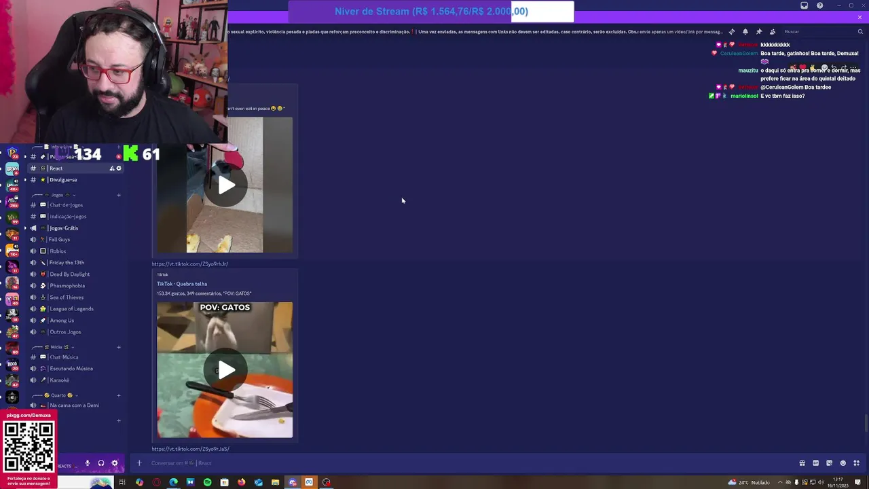Play the POV: GATOS TikTok video
Image resolution: width=869 pixels, height=489 pixels.
point(225,370)
